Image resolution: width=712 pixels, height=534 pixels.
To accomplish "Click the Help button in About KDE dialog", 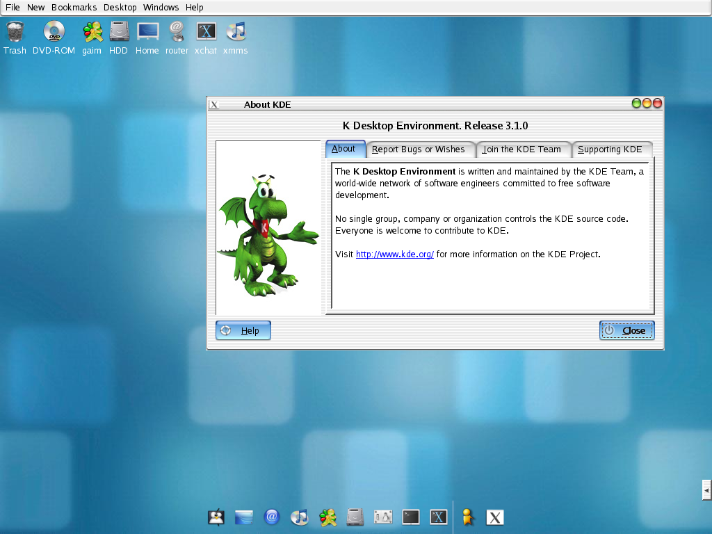I will click(x=243, y=330).
